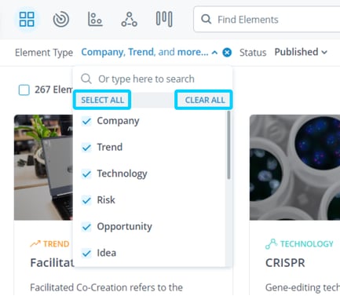
Task: Click the SELECT ALL button
Action: coord(102,100)
